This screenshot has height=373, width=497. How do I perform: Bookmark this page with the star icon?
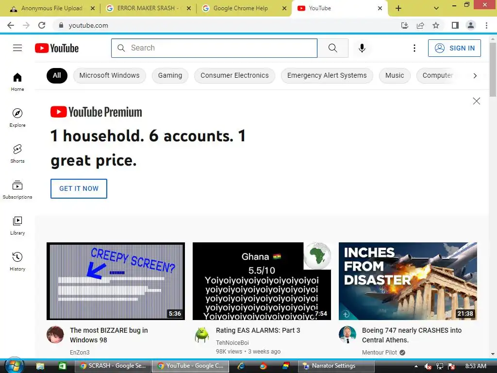click(436, 25)
